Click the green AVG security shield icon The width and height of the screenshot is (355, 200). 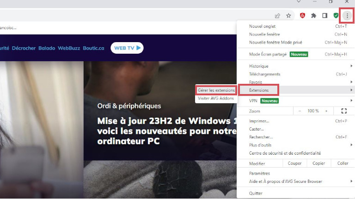pos(336,15)
